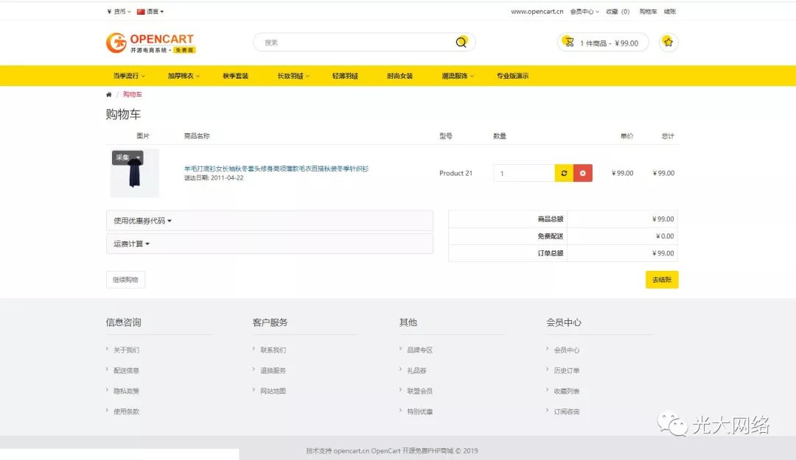Click the 去结账 checkout button
Image resolution: width=796 pixels, height=460 pixels.
[x=661, y=280]
